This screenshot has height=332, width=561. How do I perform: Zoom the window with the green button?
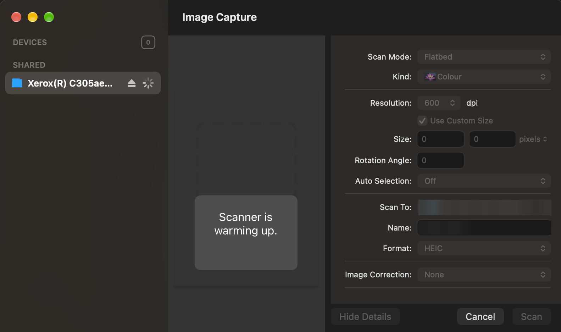pyautogui.click(x=49, y=17)
